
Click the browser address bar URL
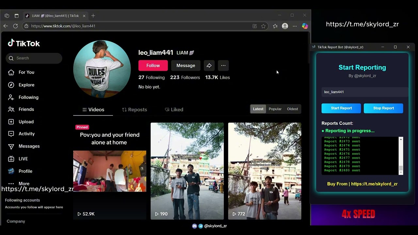tap(63, 26)
